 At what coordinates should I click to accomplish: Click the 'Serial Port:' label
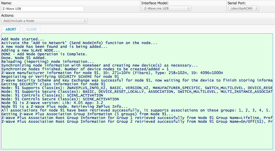click(x=237, y=3)
